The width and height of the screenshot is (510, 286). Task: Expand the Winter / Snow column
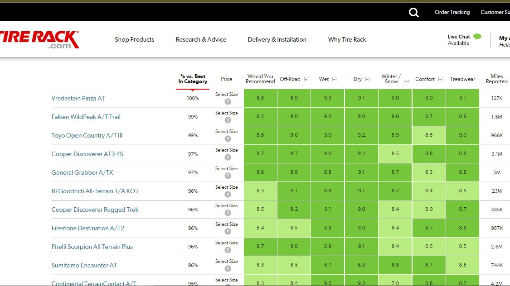pyautogui.click(x=407, y=81)
